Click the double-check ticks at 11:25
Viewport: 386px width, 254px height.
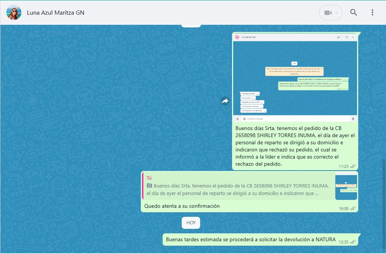coord(353,166)
